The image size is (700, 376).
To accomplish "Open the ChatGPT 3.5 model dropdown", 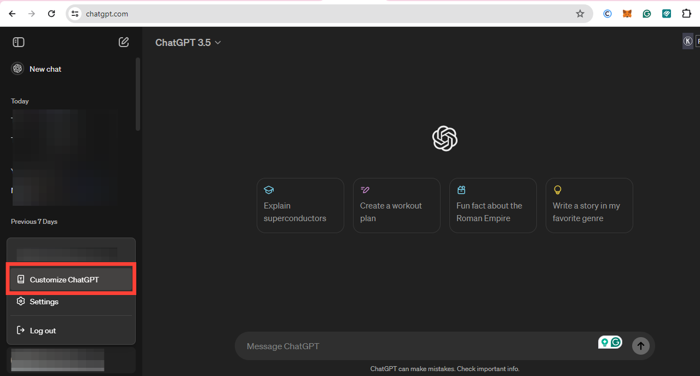I will point(188,43).
